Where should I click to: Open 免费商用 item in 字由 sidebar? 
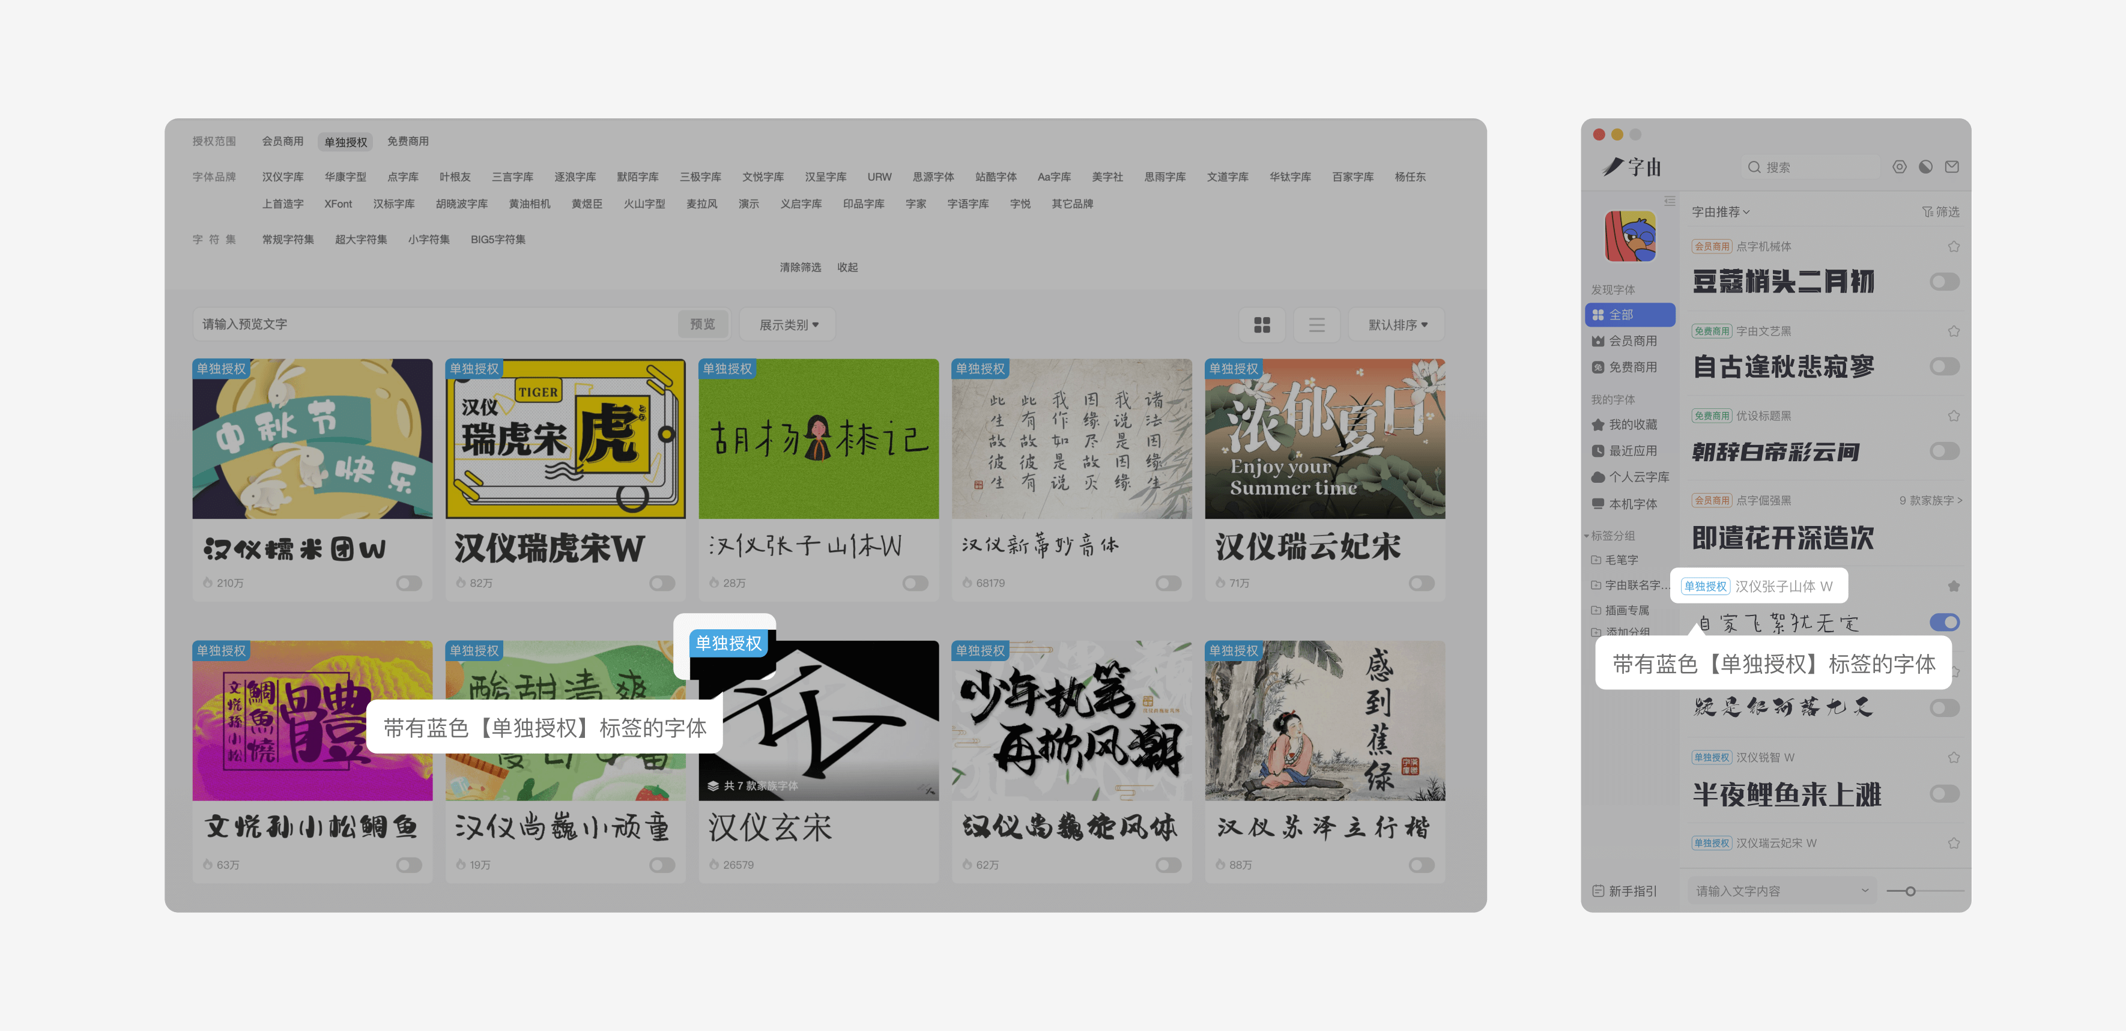click(1624, 367)
